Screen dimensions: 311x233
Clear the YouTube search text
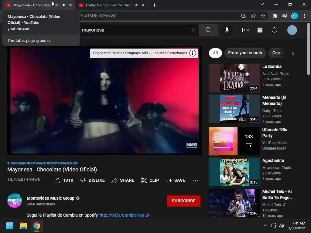[x=193, y=30]
